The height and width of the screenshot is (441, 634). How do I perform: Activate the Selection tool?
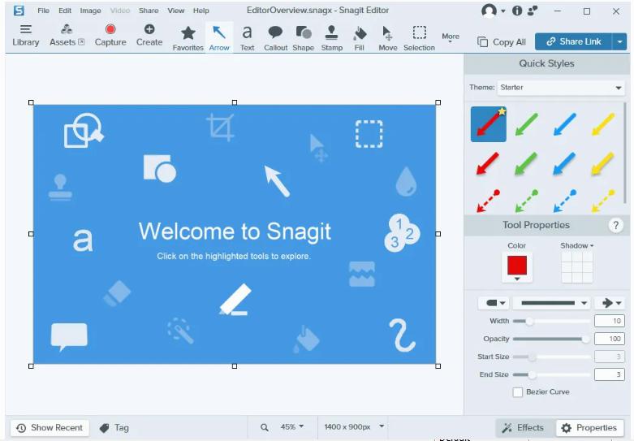coord(419,37)
